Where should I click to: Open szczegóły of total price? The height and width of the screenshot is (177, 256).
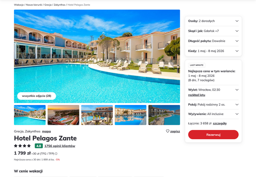(x=220, y=124)
